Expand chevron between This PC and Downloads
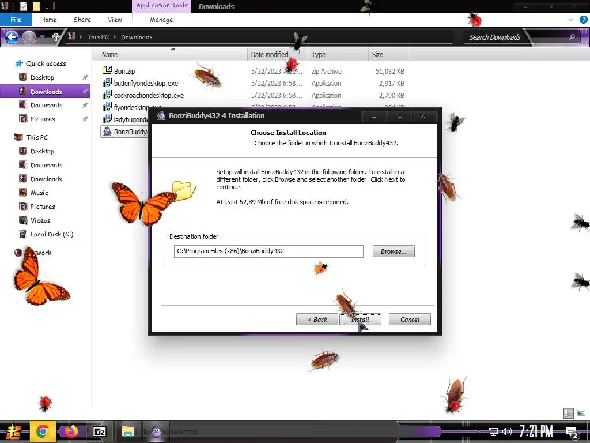590x443 pixels. click(115, 37)
